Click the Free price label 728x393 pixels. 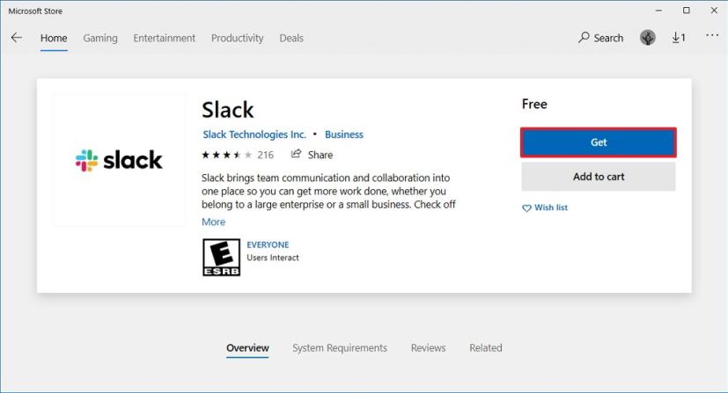(534, 104)
